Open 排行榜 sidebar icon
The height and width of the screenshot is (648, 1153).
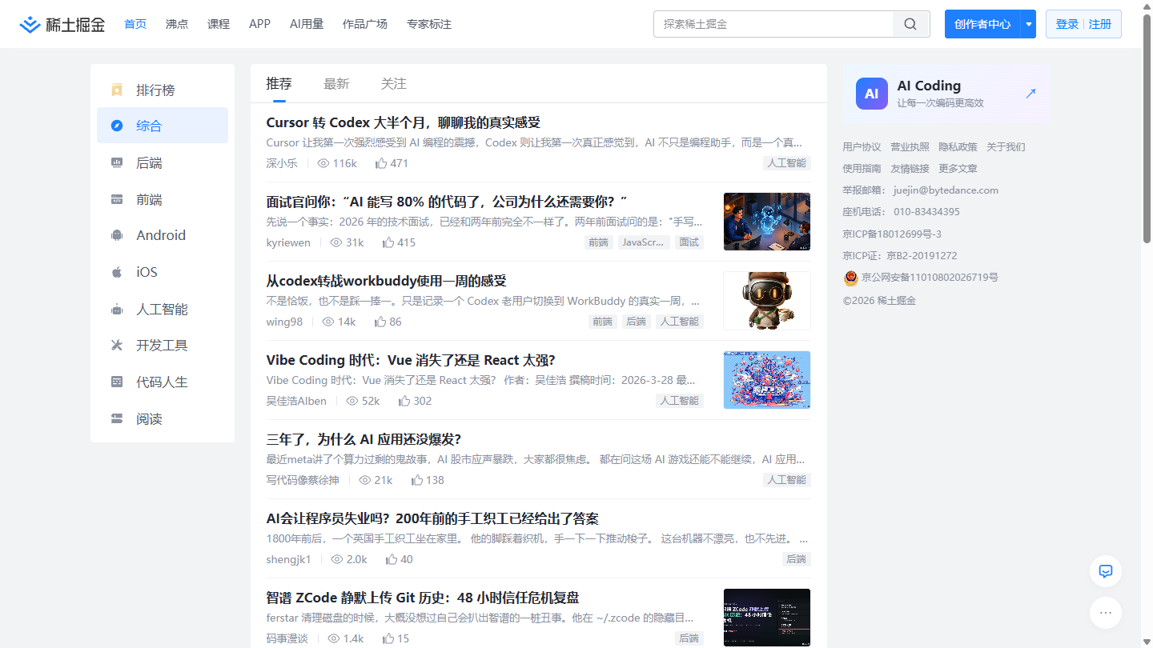[x=117, y=90]
